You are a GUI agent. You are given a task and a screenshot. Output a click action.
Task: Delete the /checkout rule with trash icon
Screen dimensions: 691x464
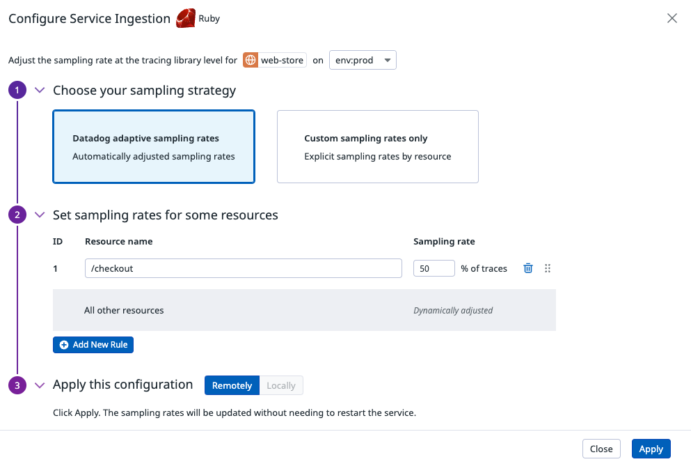(528, 268)
